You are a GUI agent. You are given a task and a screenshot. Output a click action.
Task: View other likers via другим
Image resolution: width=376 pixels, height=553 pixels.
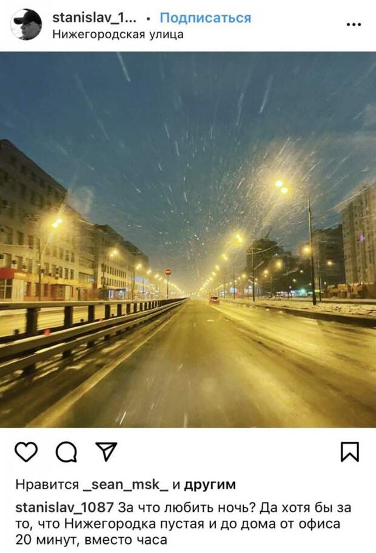click(x=210, y=485)
